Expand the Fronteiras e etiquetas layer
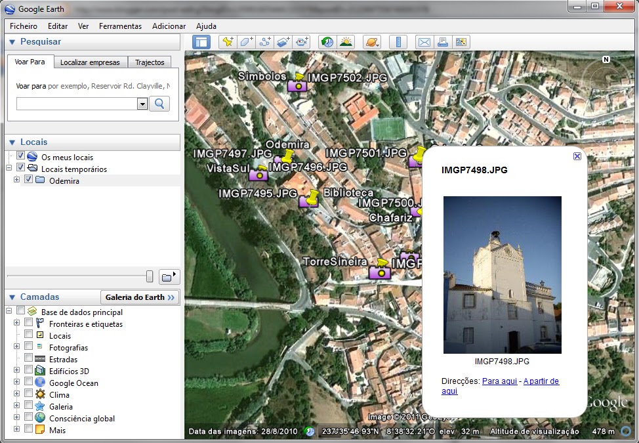 16,324
